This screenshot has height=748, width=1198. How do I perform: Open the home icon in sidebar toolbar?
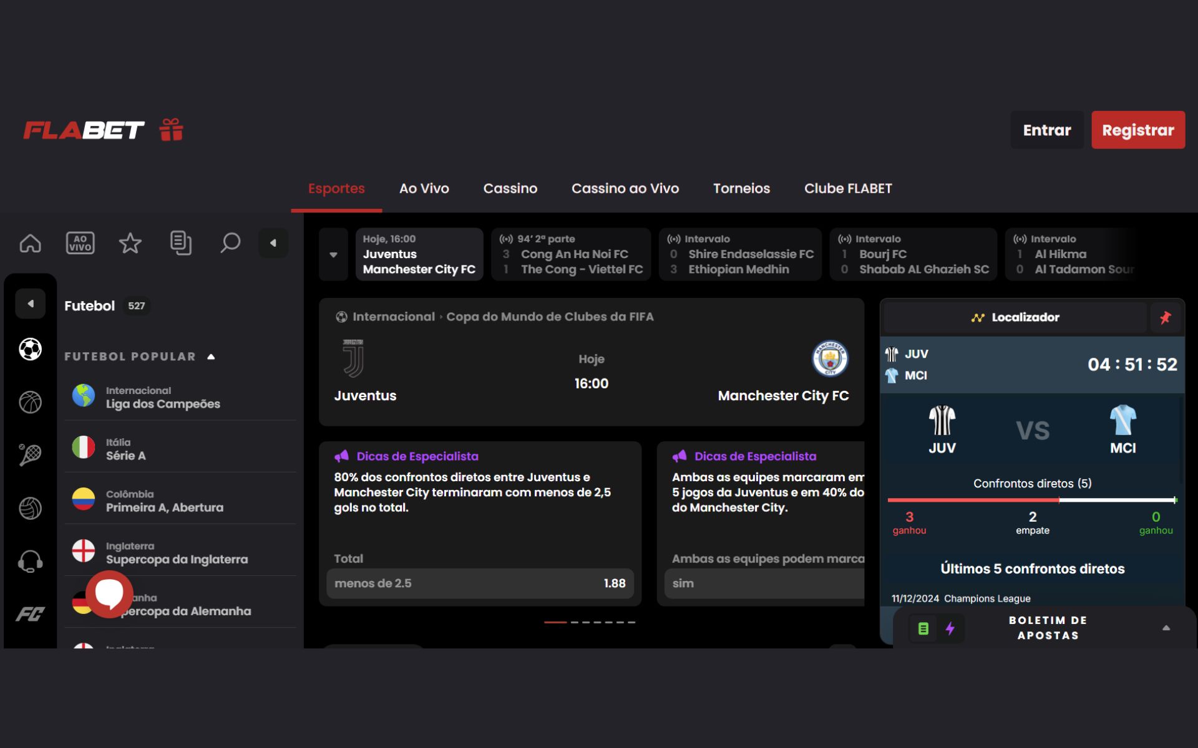coord(30,243)
